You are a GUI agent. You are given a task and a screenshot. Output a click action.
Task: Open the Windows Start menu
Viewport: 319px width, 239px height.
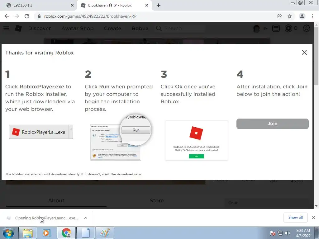[8, 233]
